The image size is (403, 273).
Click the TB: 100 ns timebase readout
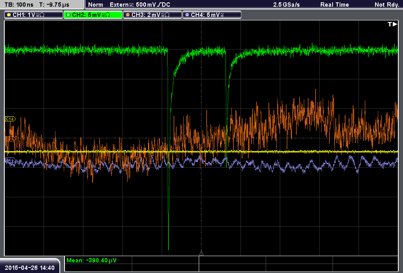pyautogui.click(x=19, y=5)
